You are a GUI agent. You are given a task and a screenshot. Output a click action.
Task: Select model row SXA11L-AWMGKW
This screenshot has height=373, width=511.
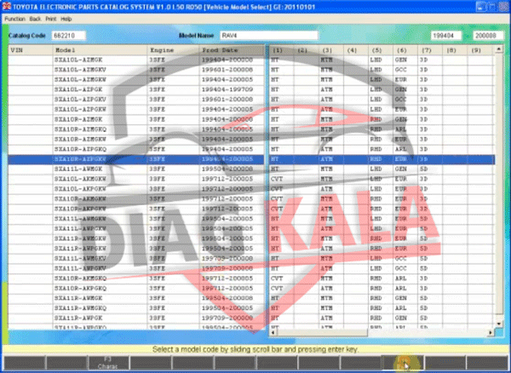(x=251, y=219)
